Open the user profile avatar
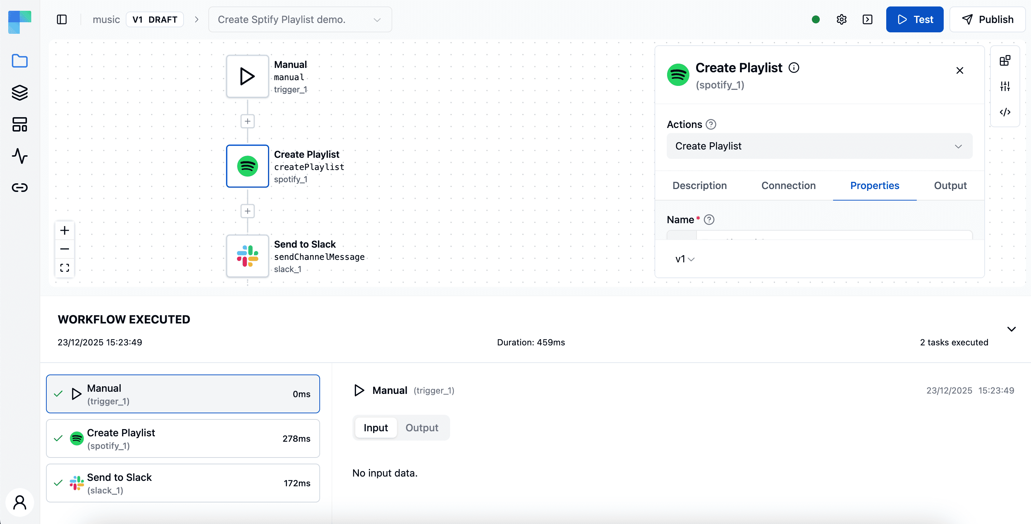This screenshot has height=524, width=1031. point(20,502)
